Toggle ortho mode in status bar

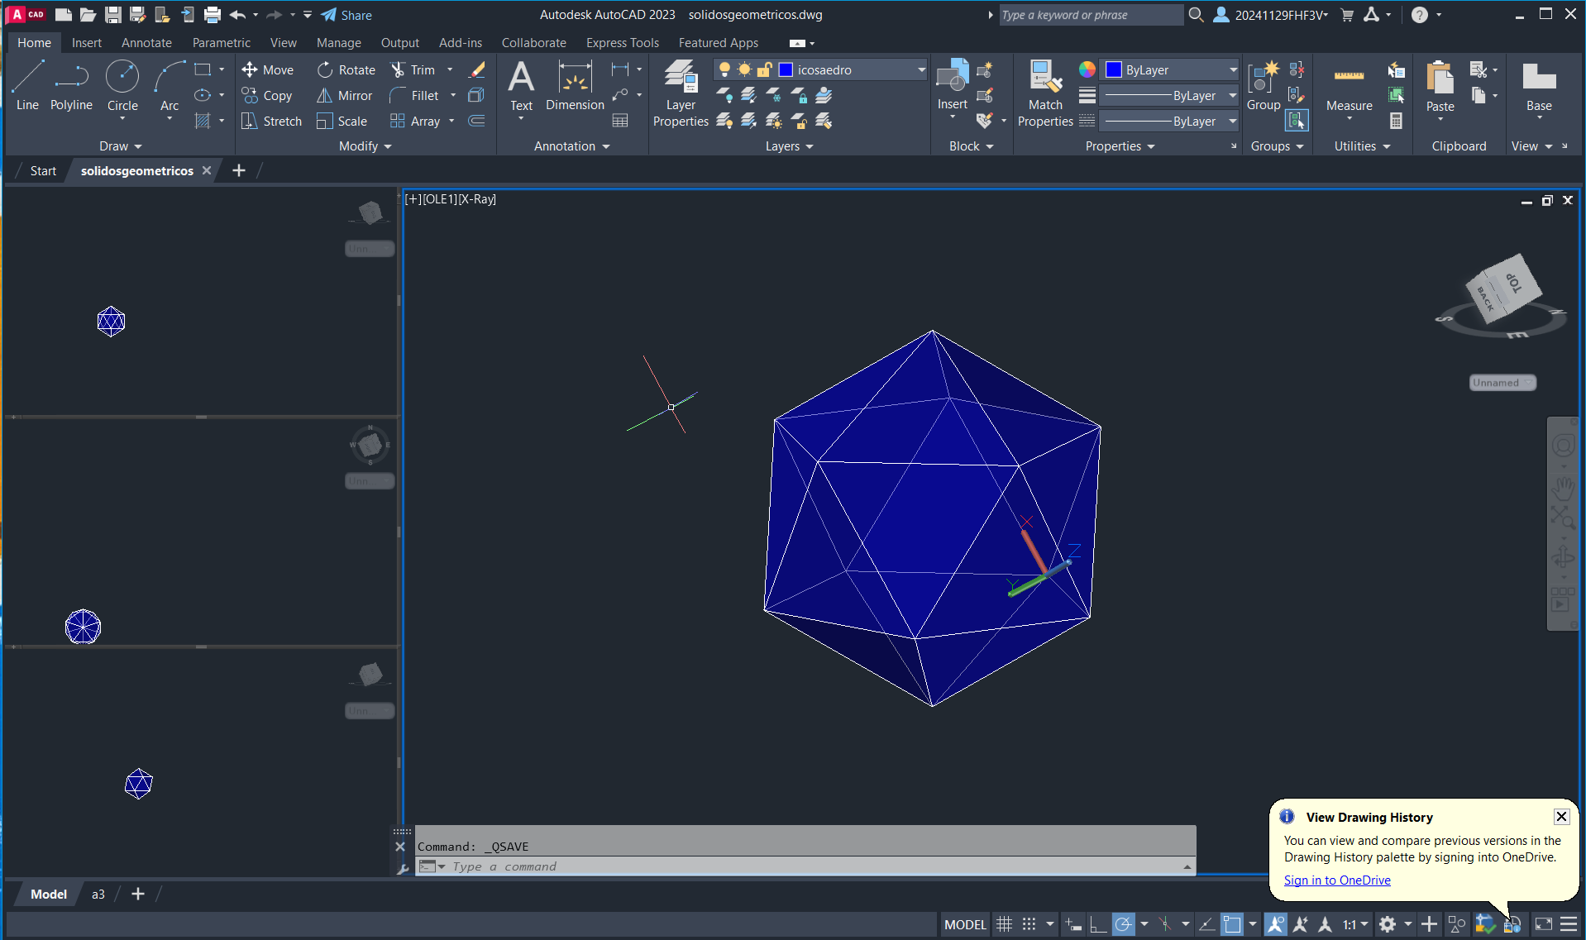[1098, 924]
